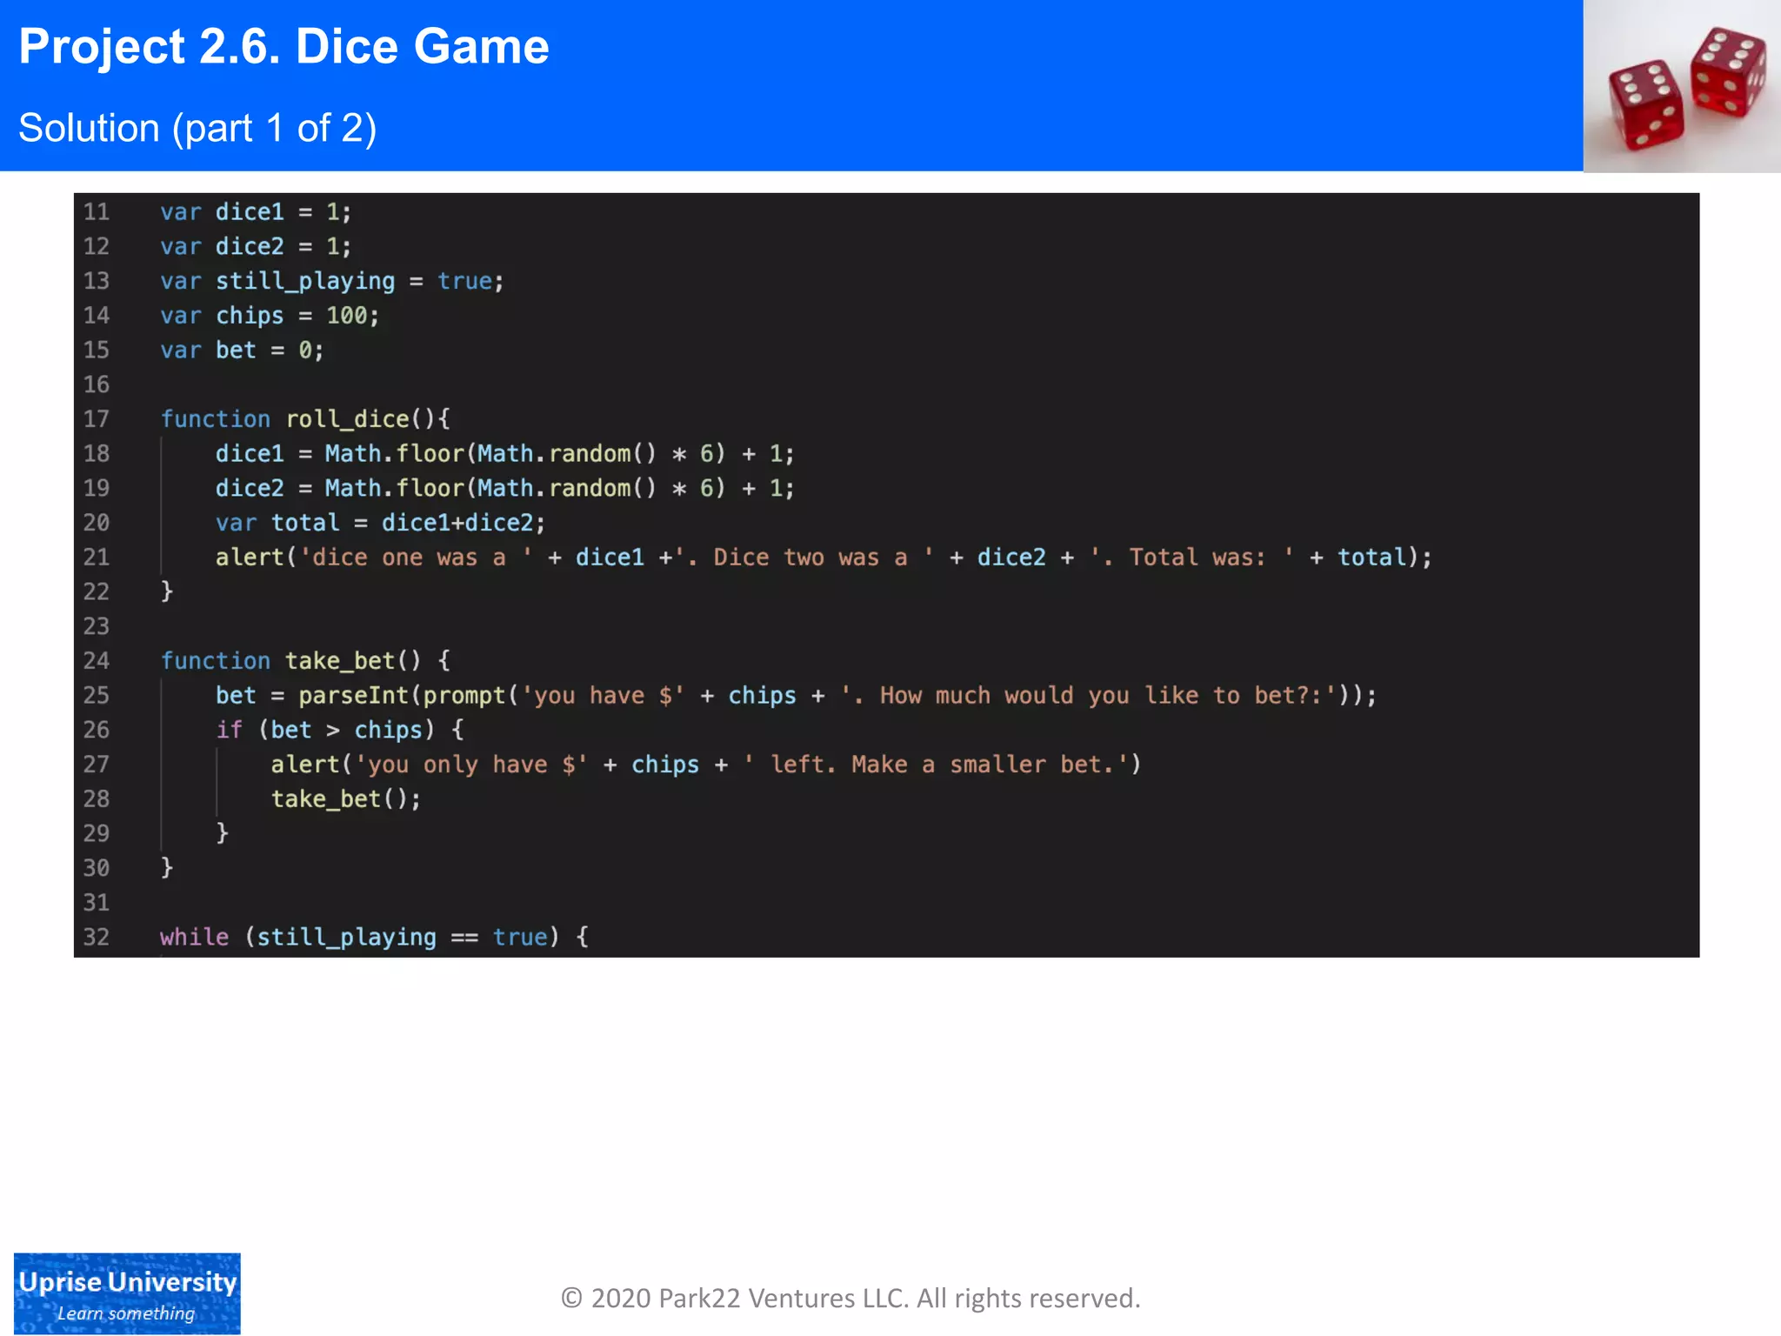Screen dimensions: 1781x1336
Task: Click the red dice image
Action: [x=1682, y=86]
